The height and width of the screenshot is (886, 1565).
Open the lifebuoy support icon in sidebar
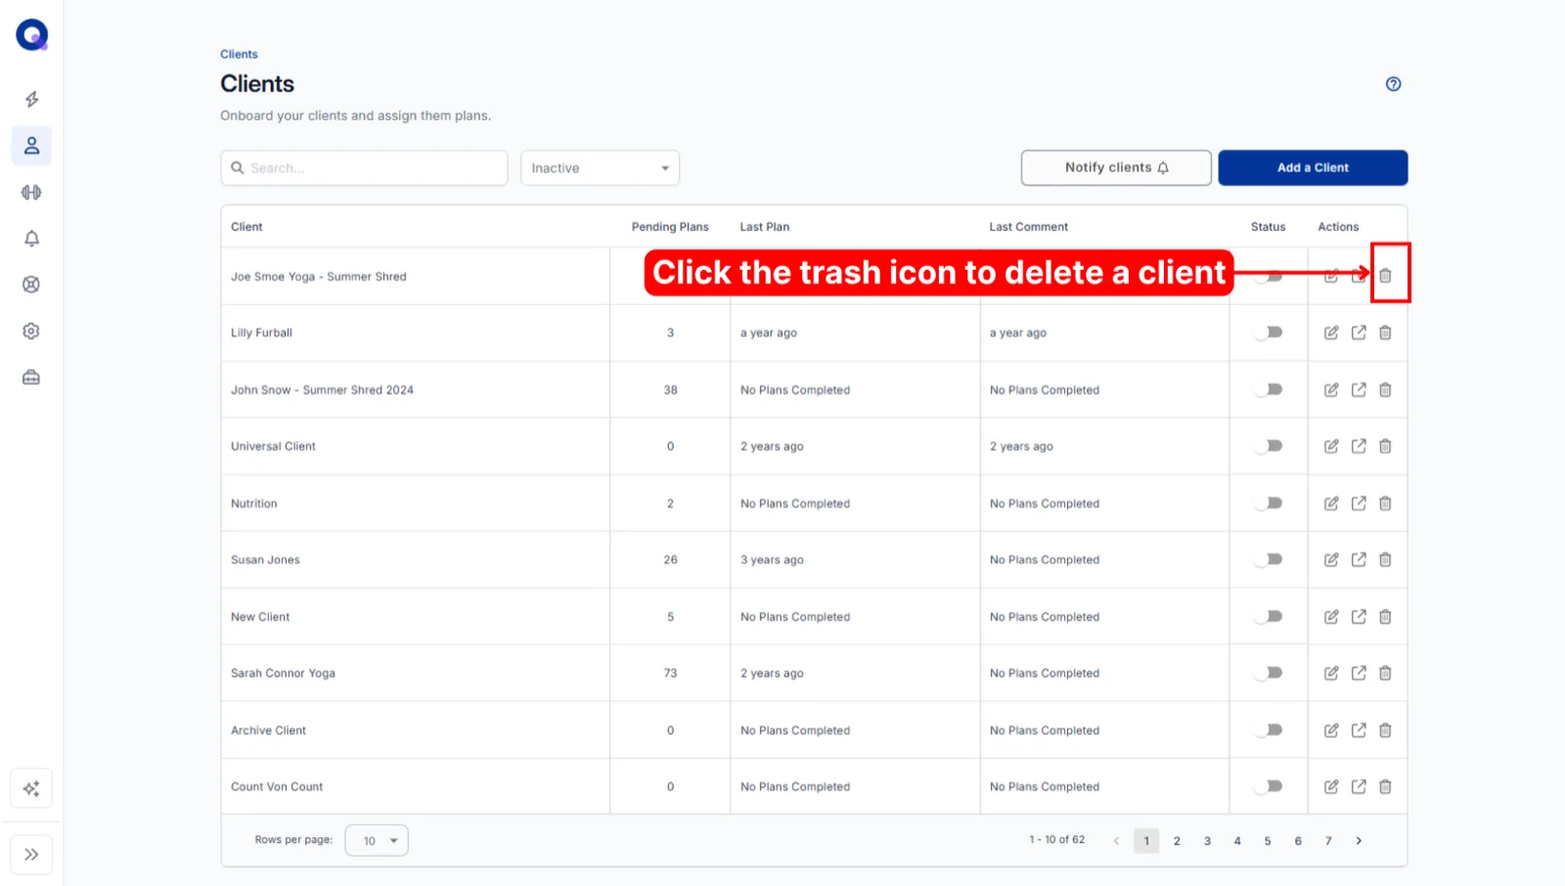pyautogui.click(x=31, y=285)
